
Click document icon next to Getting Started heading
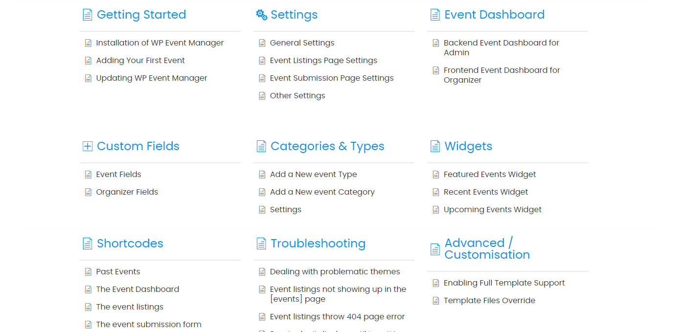(88, 15)
